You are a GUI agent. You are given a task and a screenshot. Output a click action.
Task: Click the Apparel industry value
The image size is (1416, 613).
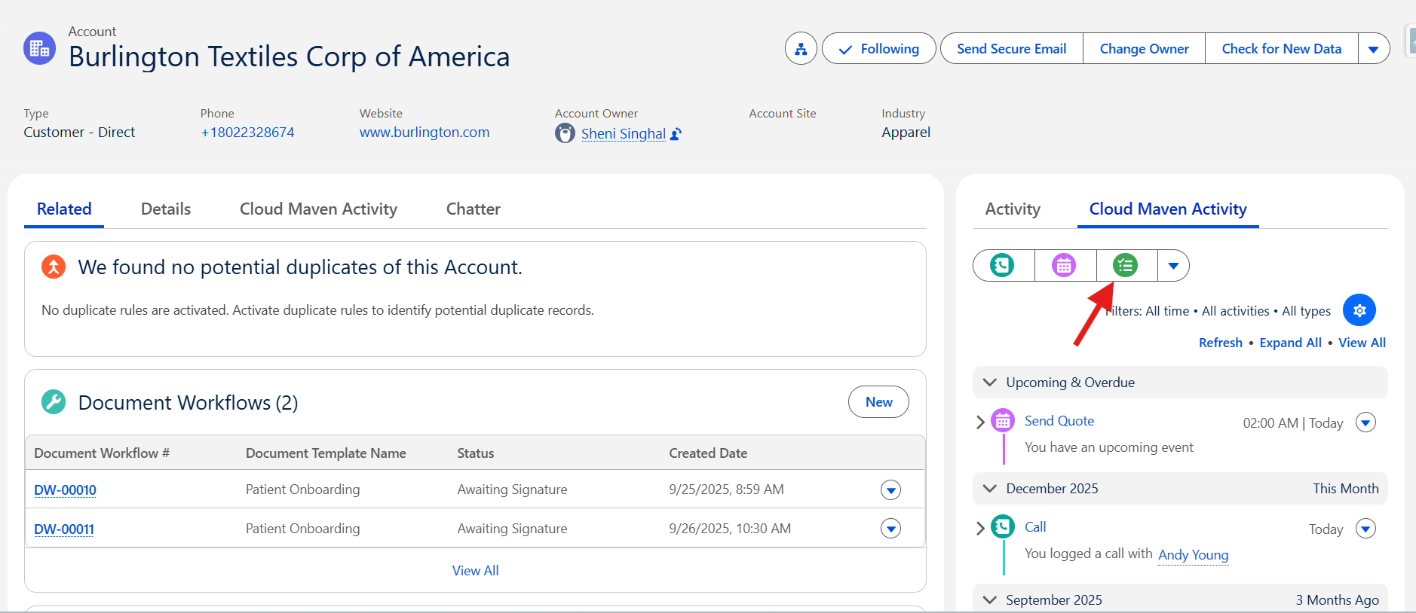(x=906, y=133)
